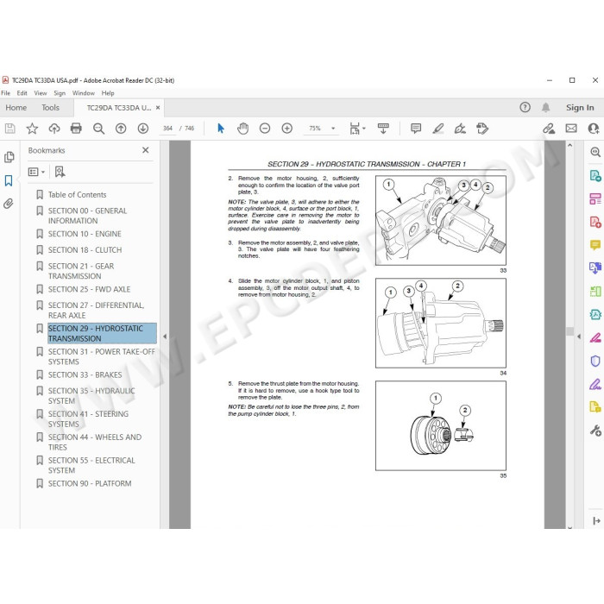Click the document scrollbar thumb

pos(569,331)
